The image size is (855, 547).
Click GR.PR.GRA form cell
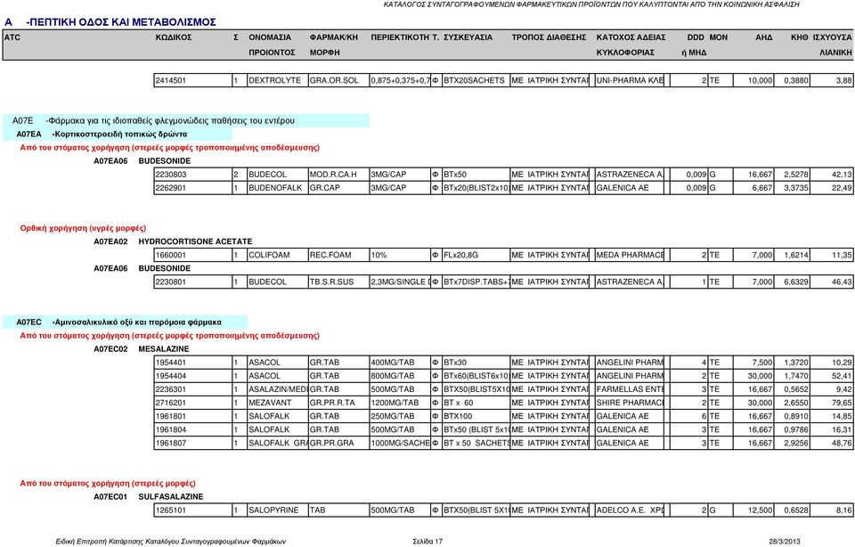[x=338, y=443]
